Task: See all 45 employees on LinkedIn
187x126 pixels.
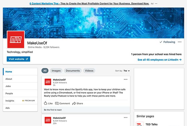Action: [159, 60]
